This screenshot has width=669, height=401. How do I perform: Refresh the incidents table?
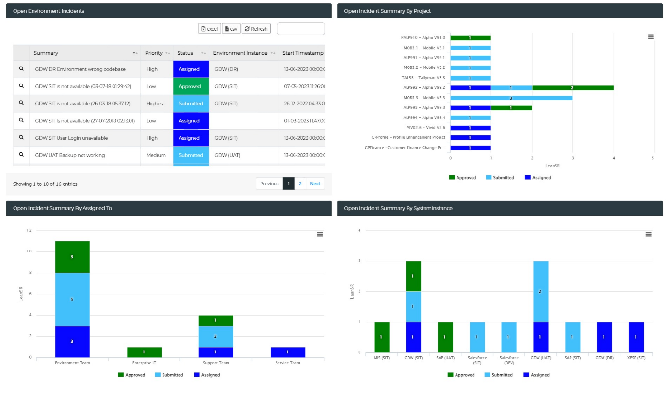(256, 29)
